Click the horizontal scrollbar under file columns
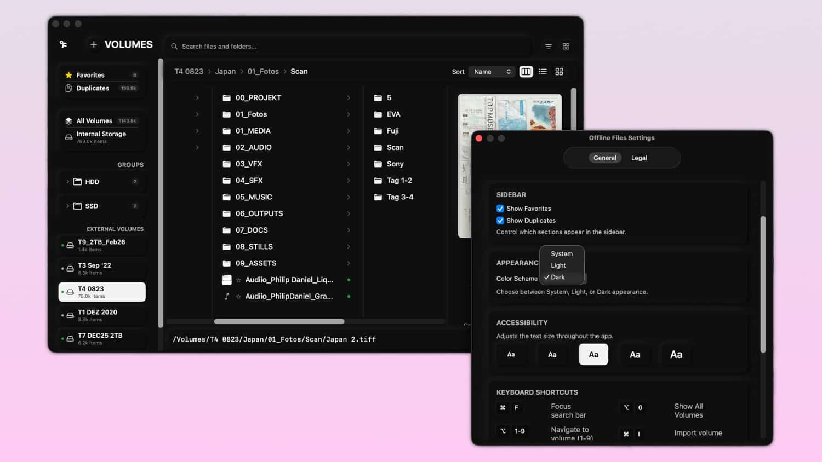Viewport: 822px width, 462px height. point(279,322)
